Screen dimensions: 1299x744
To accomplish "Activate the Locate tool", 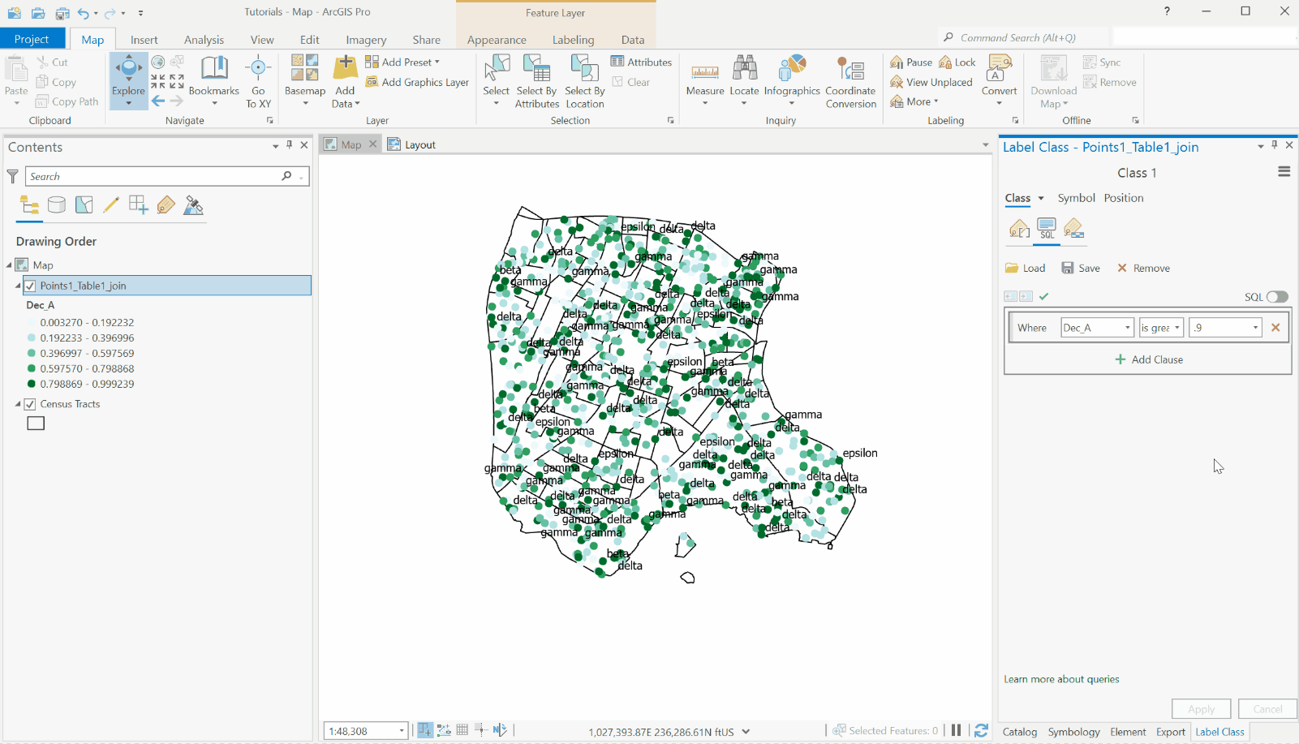I will click(743, 77).
